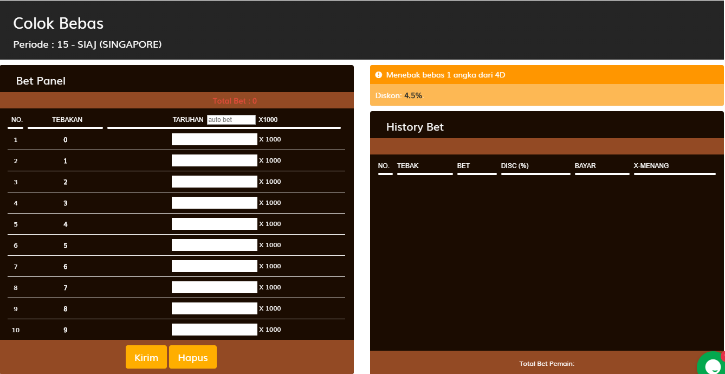Click the 'X1000' label beside auto bet
This screenshot has height=374, width=725.
[268, 120]
